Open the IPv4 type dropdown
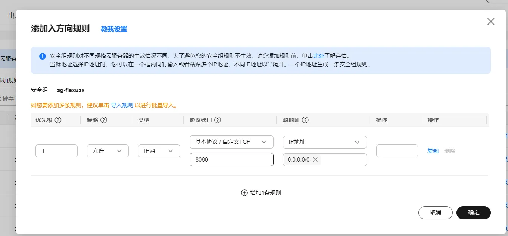 (x=159, y=151)
